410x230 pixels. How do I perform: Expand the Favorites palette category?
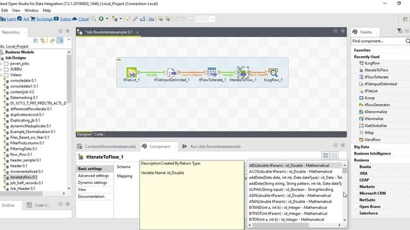click(362, 50)
